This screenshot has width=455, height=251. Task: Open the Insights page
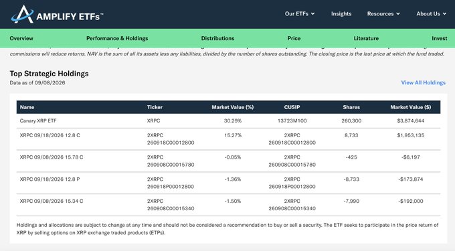click(341, 13)
